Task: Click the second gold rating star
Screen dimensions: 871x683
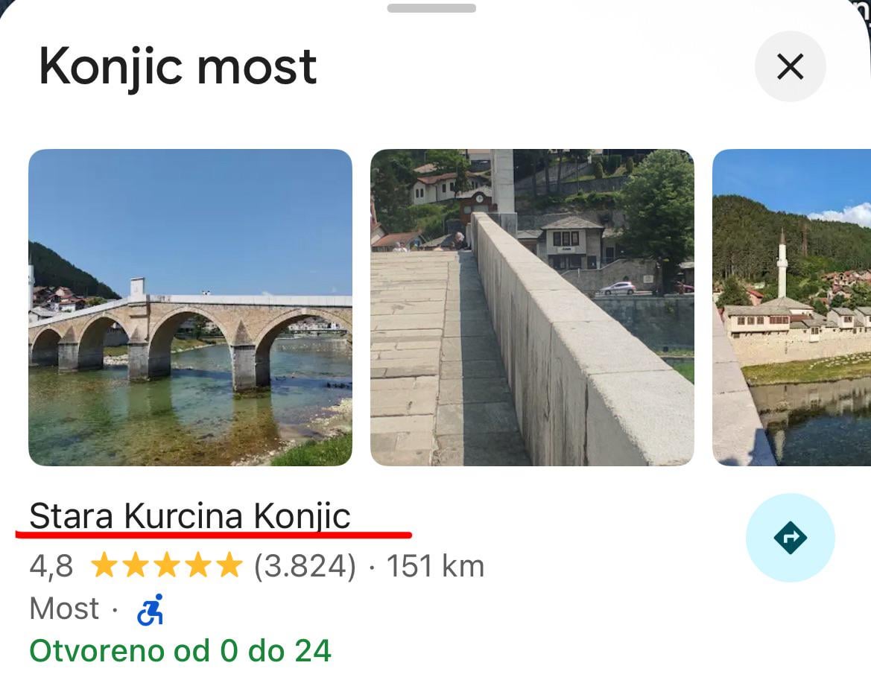Action: tap(136, 567)
